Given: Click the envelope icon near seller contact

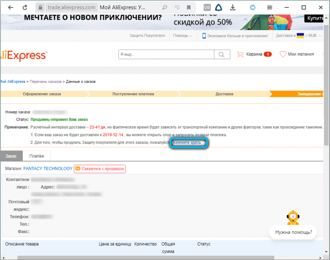Looking at the screenshot, I should [78, 169].
